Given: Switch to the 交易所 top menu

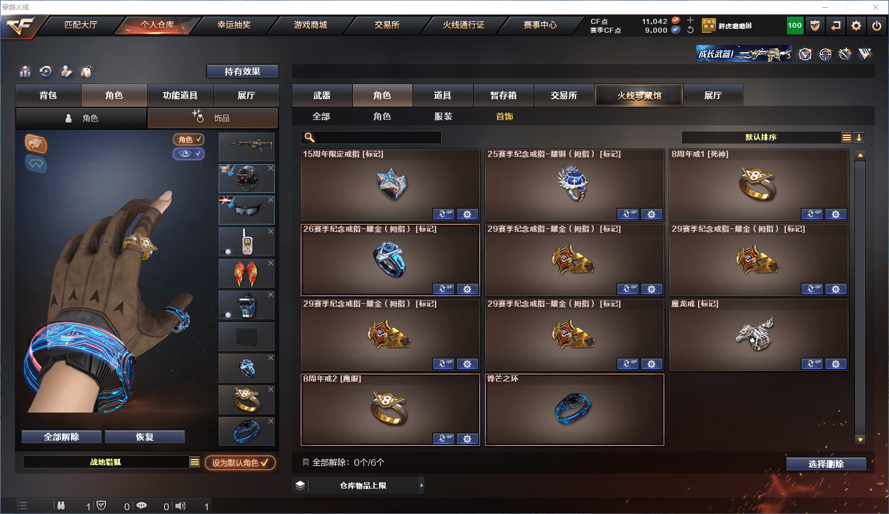Looking at the screenshot, I should [x=387, y=25].
